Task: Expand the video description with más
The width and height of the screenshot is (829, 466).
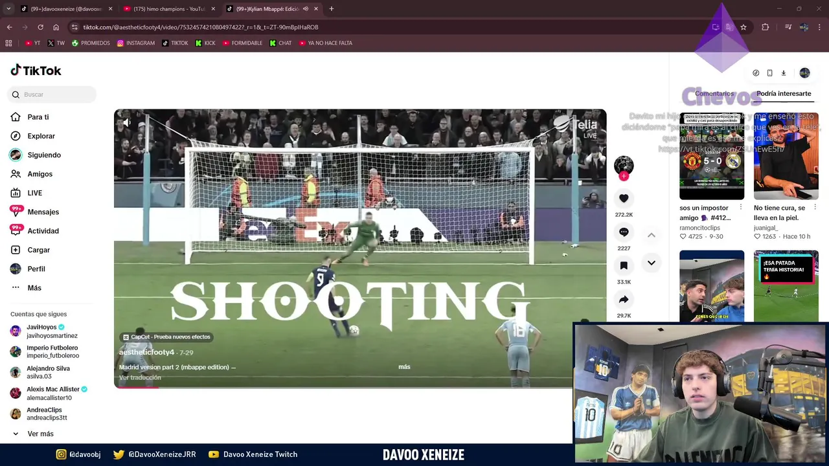Action: (404, 367)
